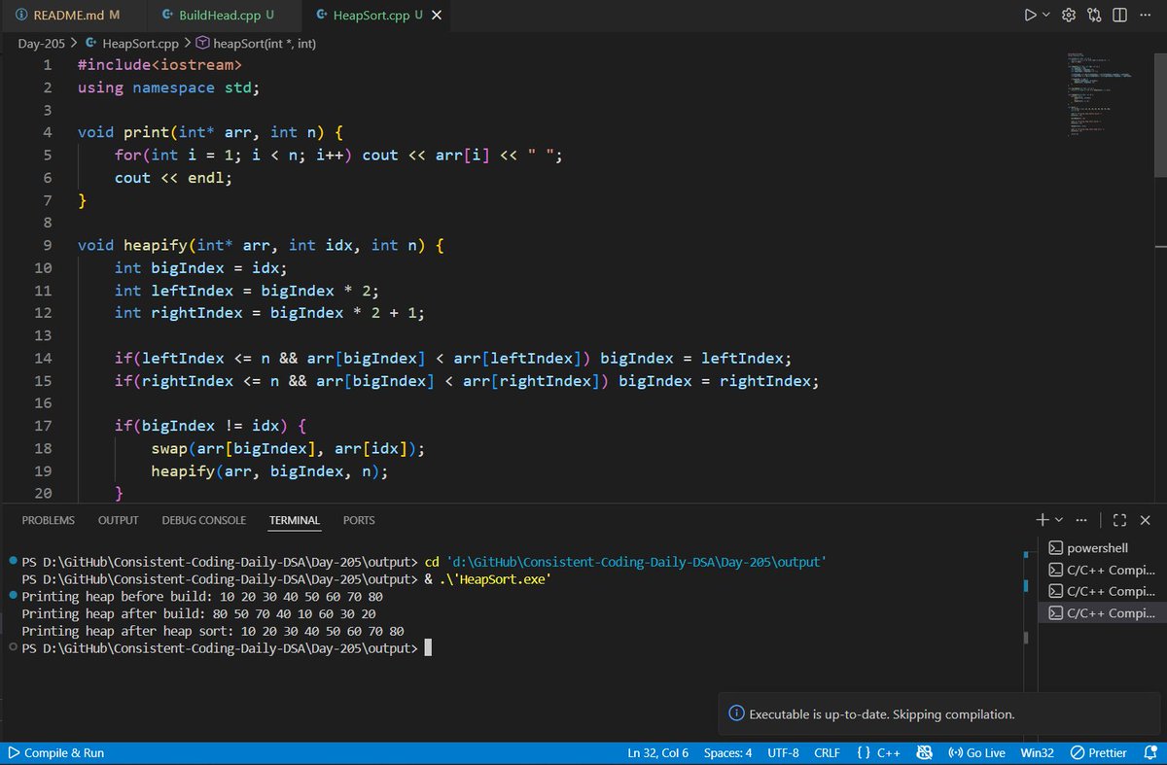The width and height of the screenshot is (1167, 765).
Task: Click the Copilot status icon in status bar
Action: 925,753
